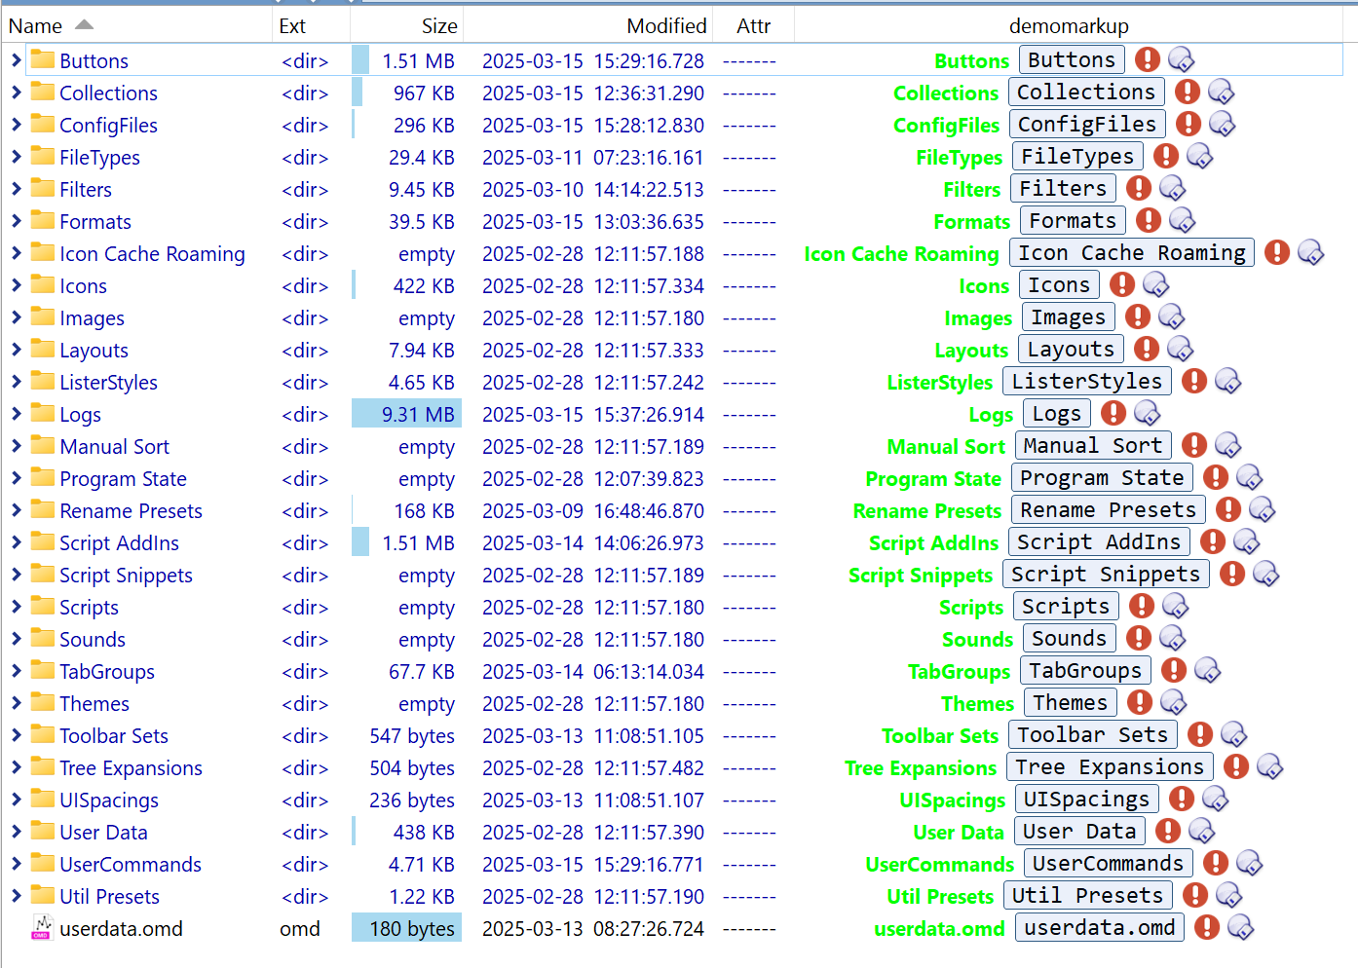Click the boxed Toolbar Sets label button
The width and height of the screenshot is (1358, 968).
1092,734
